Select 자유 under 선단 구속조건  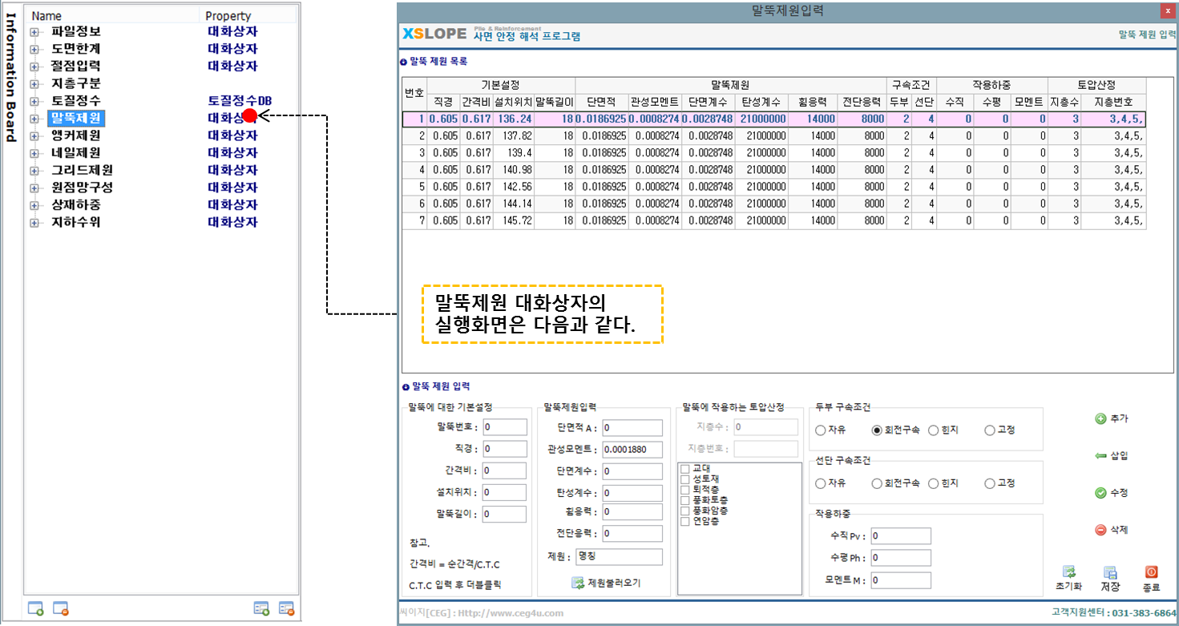pyautogui.click(x=820, y=483)
